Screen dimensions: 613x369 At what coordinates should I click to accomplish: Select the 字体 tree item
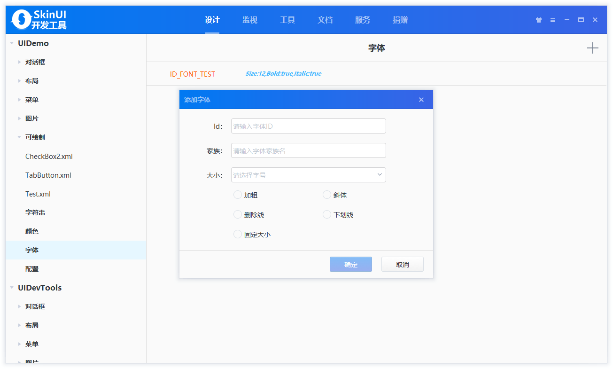point(76,250)
